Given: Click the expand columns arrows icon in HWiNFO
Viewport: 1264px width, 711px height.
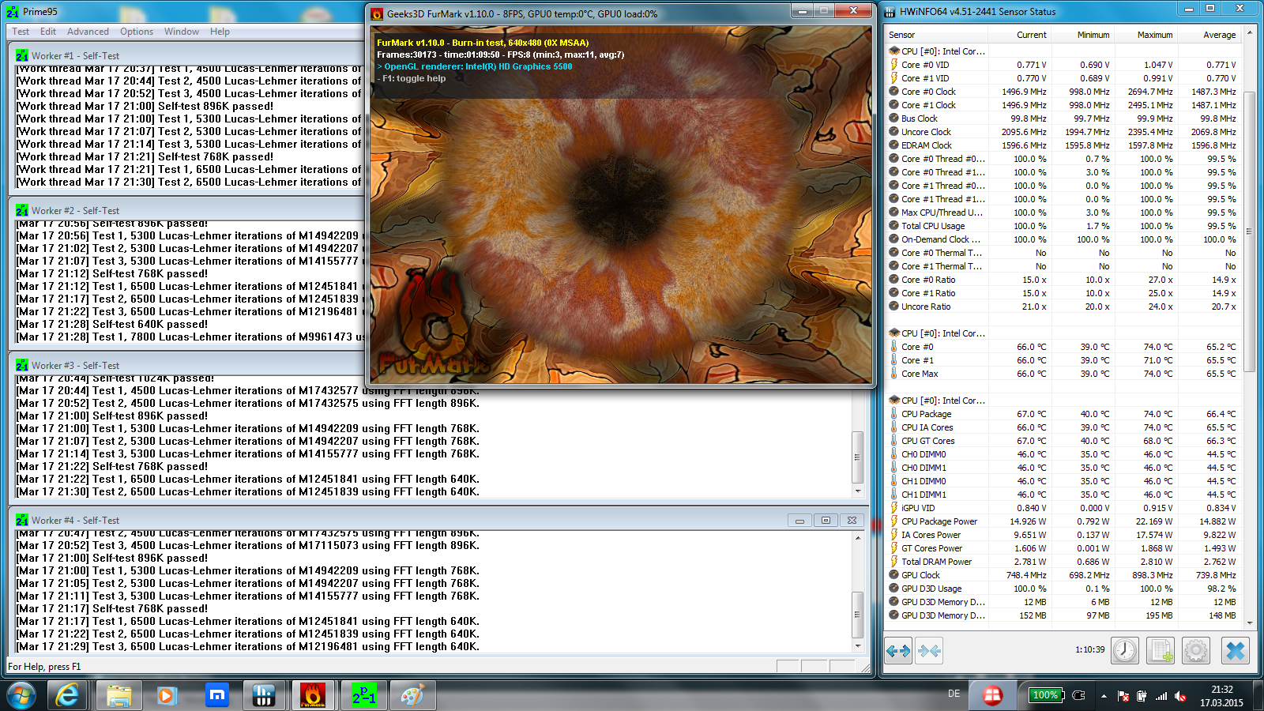Looking at the screenshot, I should tap(898, 651).
